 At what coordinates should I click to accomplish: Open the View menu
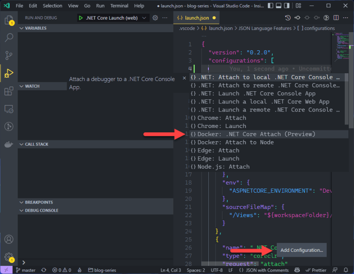tap(73, 6)
